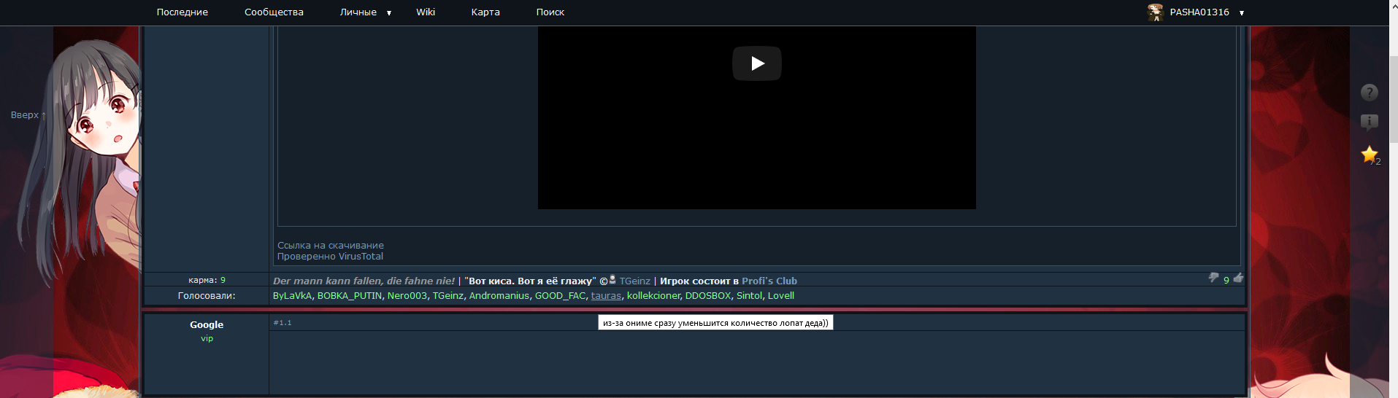Go to the Wiki page
Screen dimensions: 1398x398
pos(426,12)
